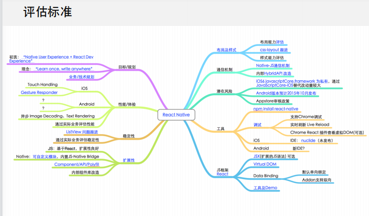Select the 'Android' node under 性能/体验
This screenshot has width=369, height=216.
(86, 104)
